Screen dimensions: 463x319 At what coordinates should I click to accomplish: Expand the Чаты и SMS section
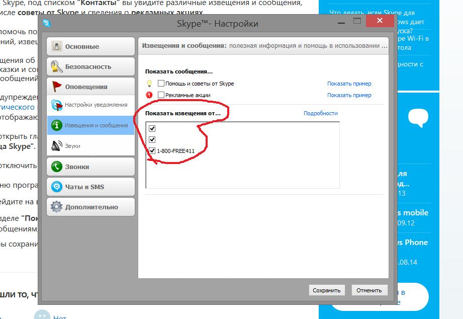point(90,187)
